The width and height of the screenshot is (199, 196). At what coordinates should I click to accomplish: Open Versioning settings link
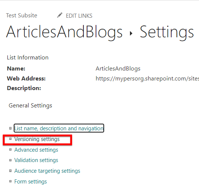tap(37, 139)
